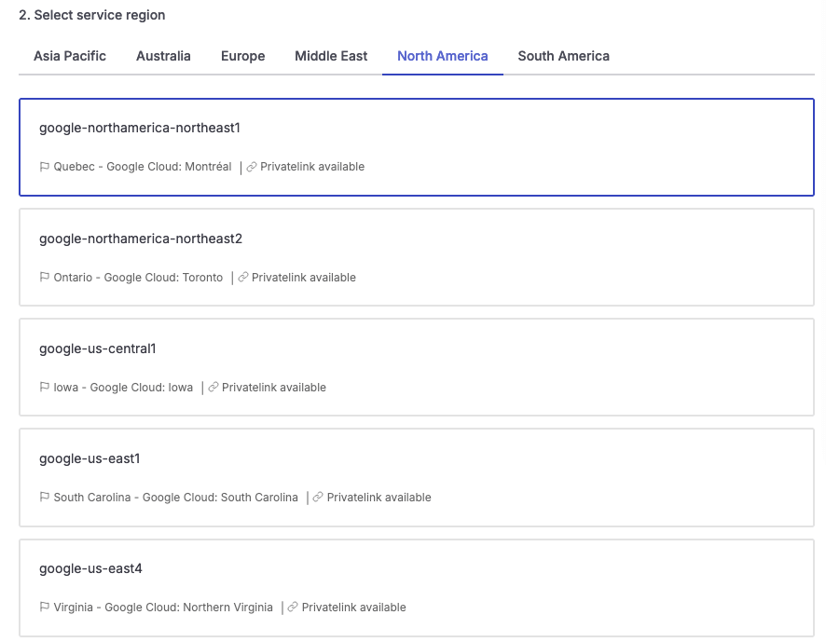This screenshot has width=826, height=642.
Task: Click the flag icon for Iowa region
Action: click(x=43, y=387)
